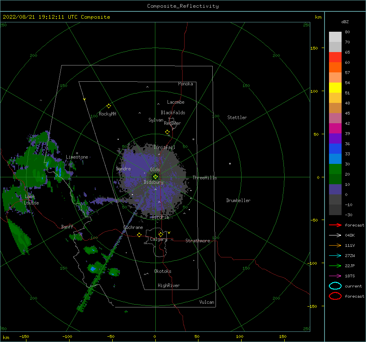Click the Airdrie city label

[x=160, y=217]
